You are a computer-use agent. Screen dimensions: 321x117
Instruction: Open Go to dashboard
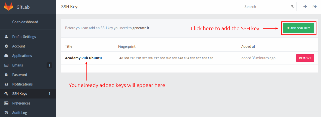click(25, 22)
